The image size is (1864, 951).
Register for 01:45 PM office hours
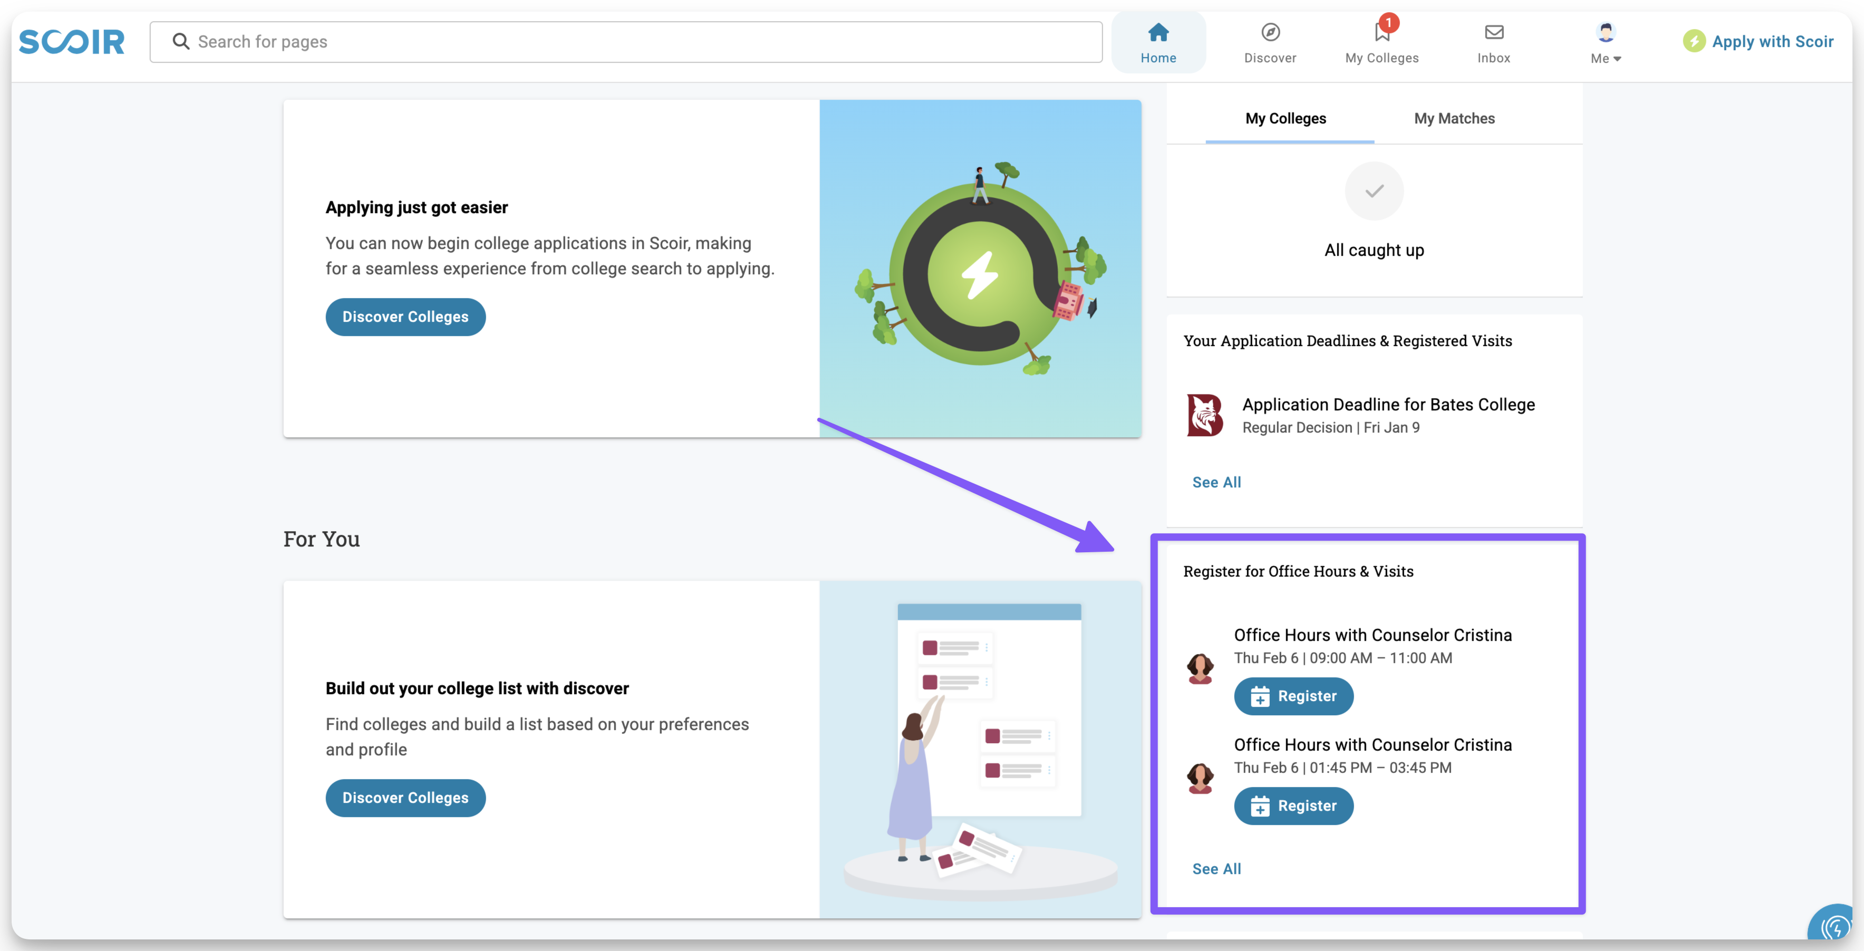coord(1293,806)
